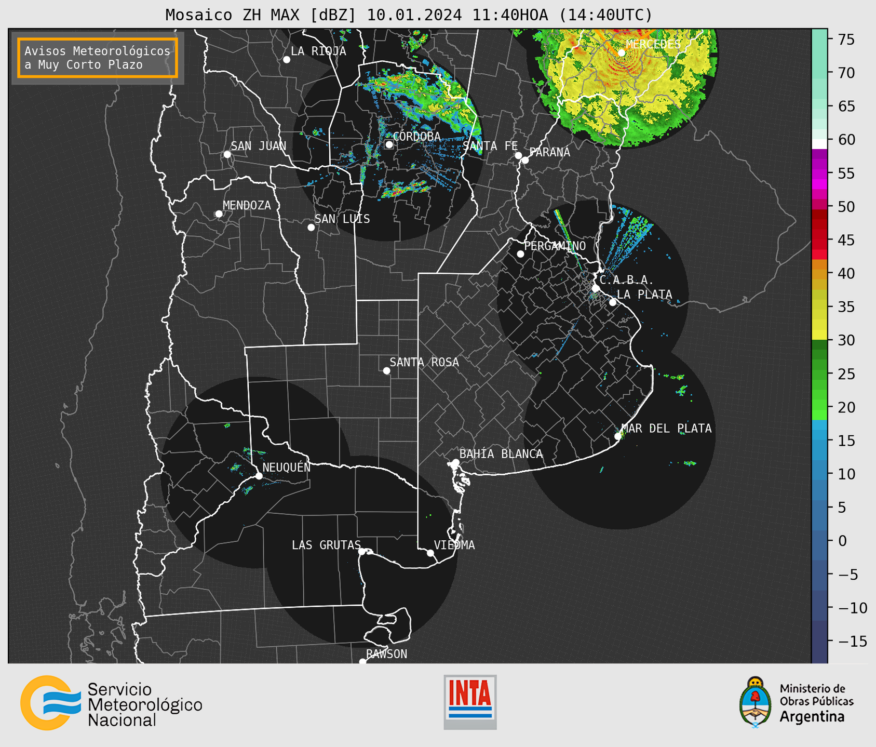Click the LA PLATA marker dot
876x747 pixels.
613,302
